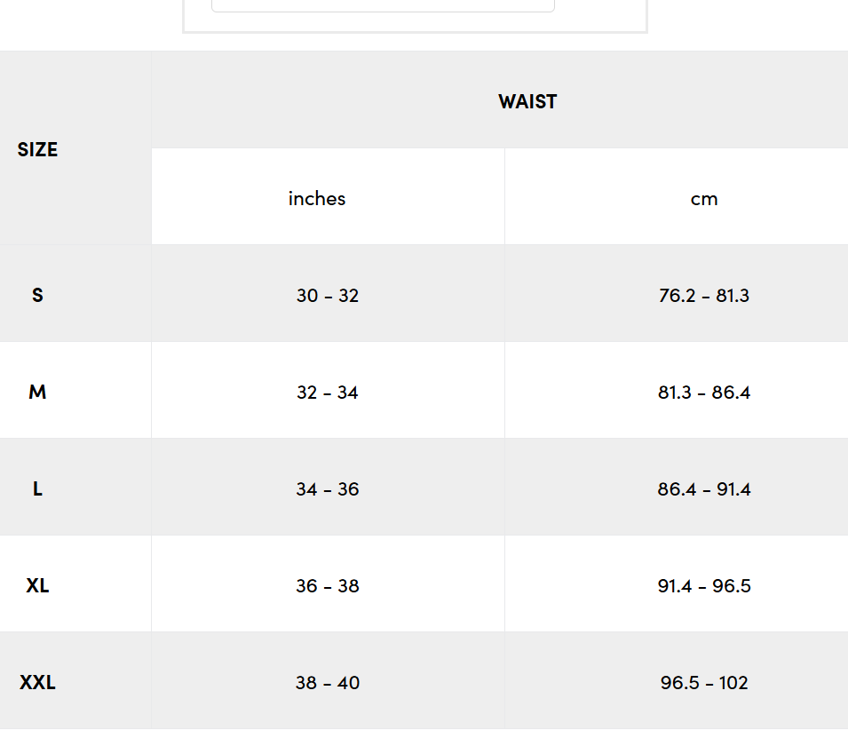Viewport: 848px width, 754px height.
Task: Click the M size row label
Action: pos(37,392)
